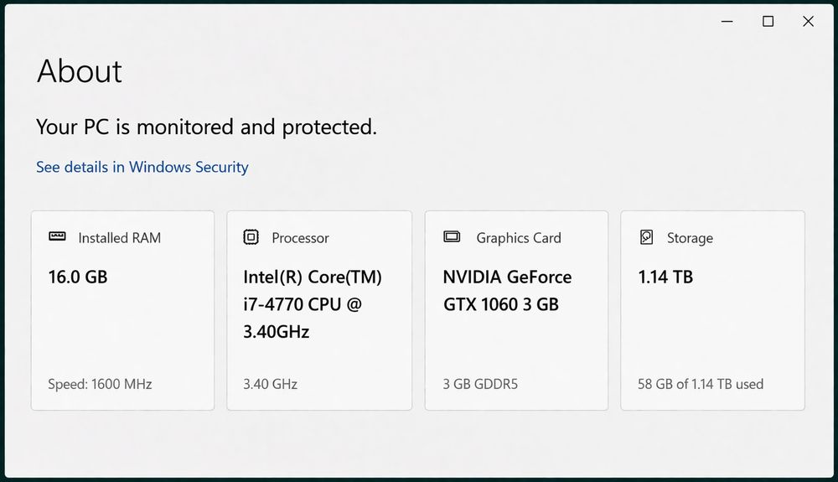Select the Storage card label

tap(690, 238)
